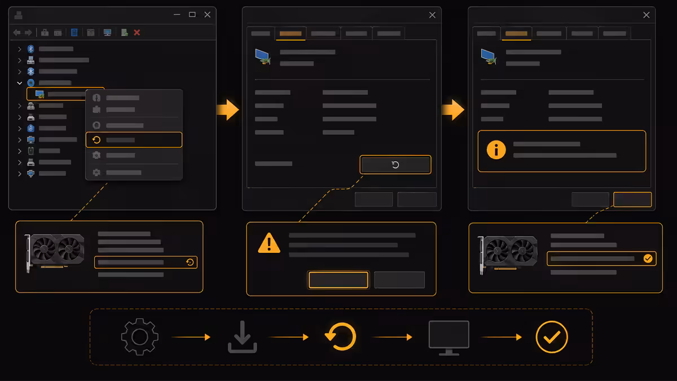Click the highlighted info notice box in right window
Viewport: 677px width, 381px height.
(562, 151)
